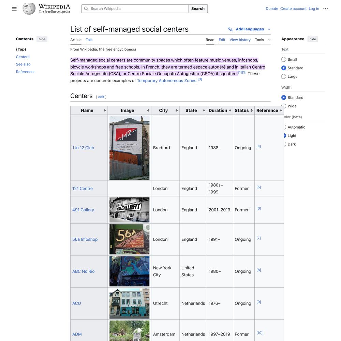Click the search magnifier icon

86,9
